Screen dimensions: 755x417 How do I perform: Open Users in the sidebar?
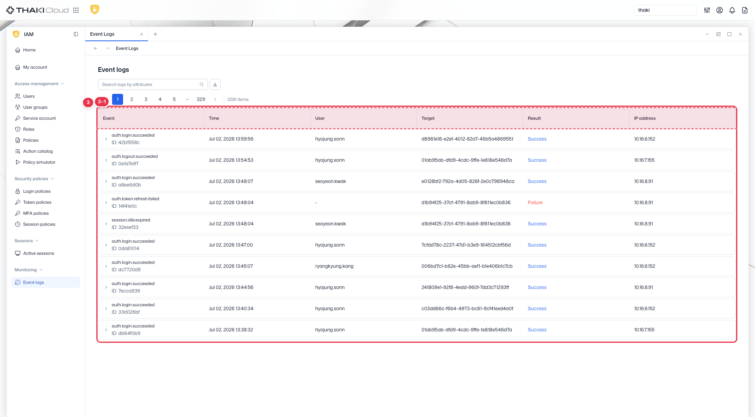pyautogui.click(x=29, y=96)
